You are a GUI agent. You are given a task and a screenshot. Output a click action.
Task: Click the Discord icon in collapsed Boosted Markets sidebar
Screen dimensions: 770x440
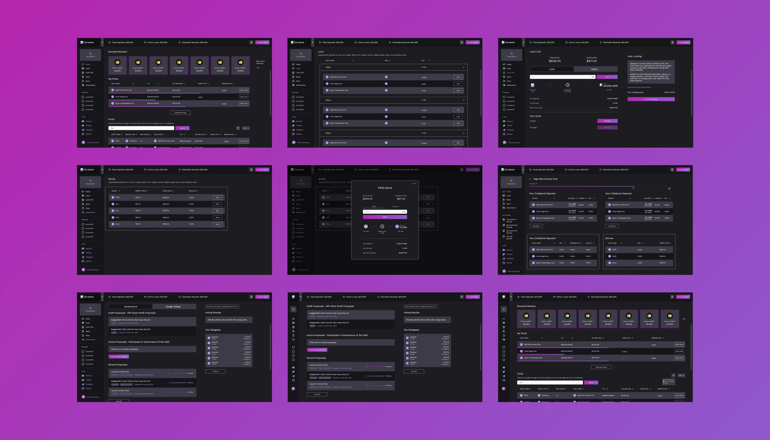tap(504, 367)
